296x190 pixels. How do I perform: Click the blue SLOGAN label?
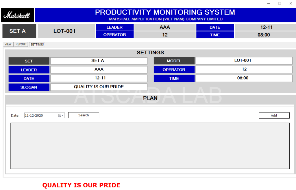29,87
